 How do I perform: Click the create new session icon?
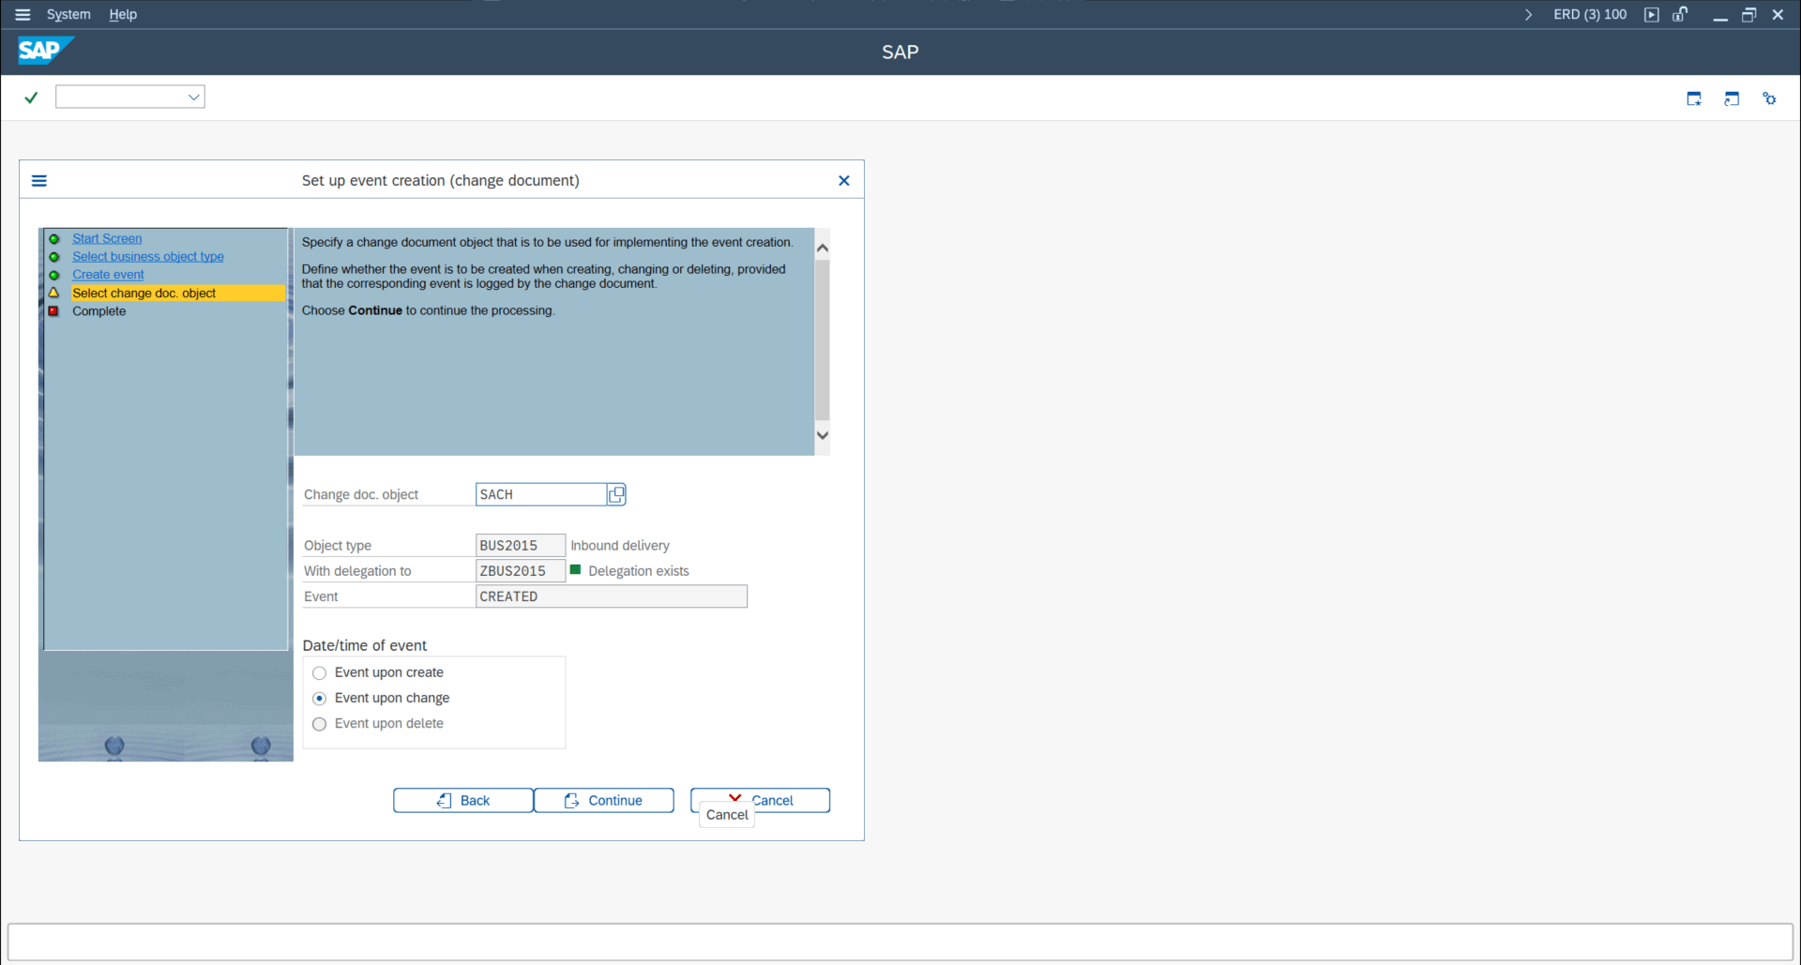click(1694, 98)
